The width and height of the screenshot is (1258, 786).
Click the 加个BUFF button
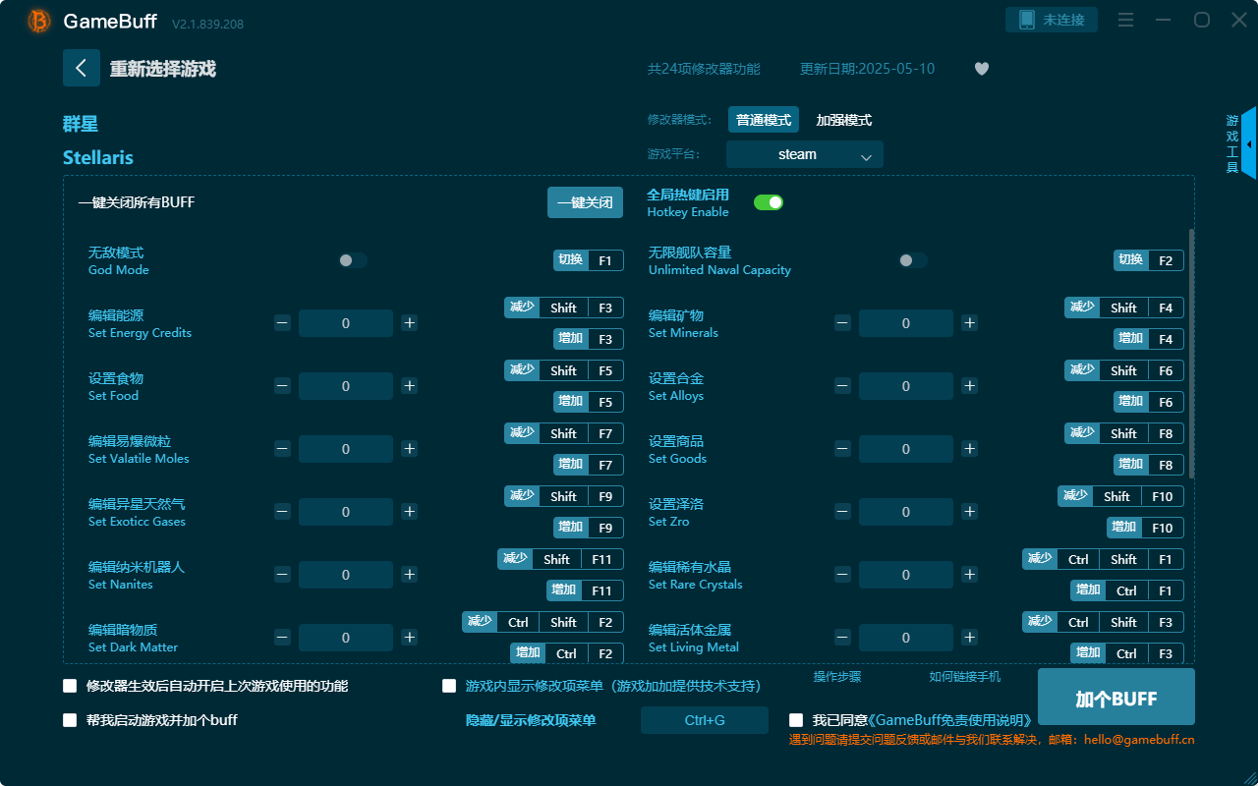pyautogui.click(x=1115, y=697)
